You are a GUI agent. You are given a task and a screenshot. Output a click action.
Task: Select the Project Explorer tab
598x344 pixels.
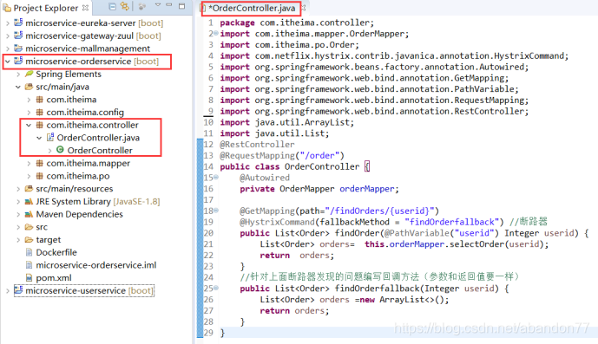[46, 8]
